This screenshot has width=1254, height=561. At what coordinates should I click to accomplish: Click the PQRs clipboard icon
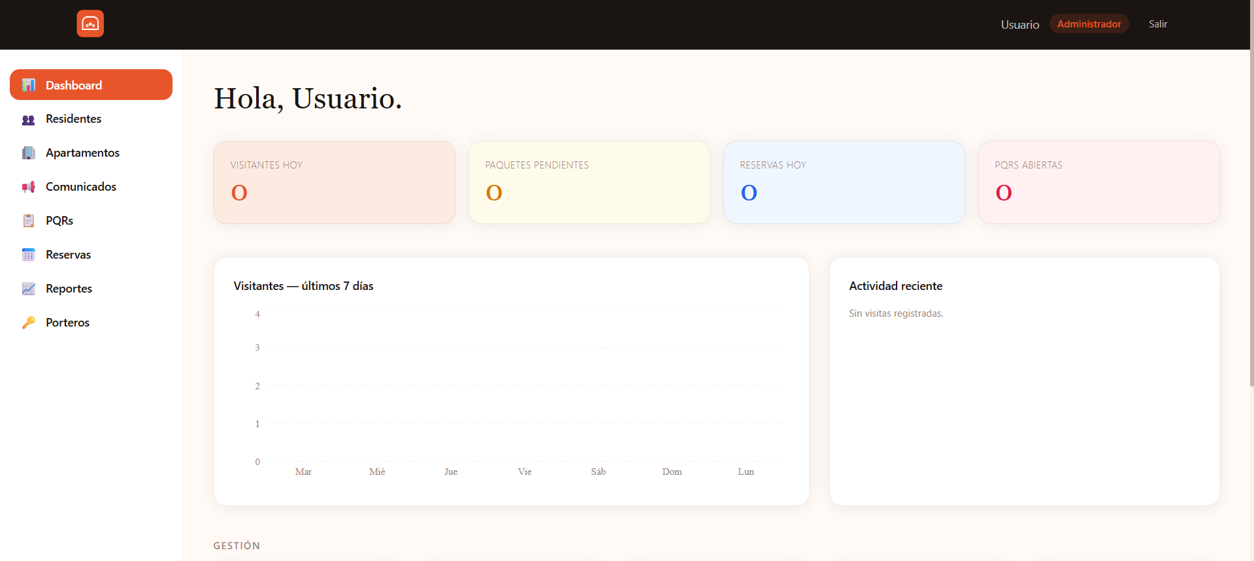coord(29,221)
